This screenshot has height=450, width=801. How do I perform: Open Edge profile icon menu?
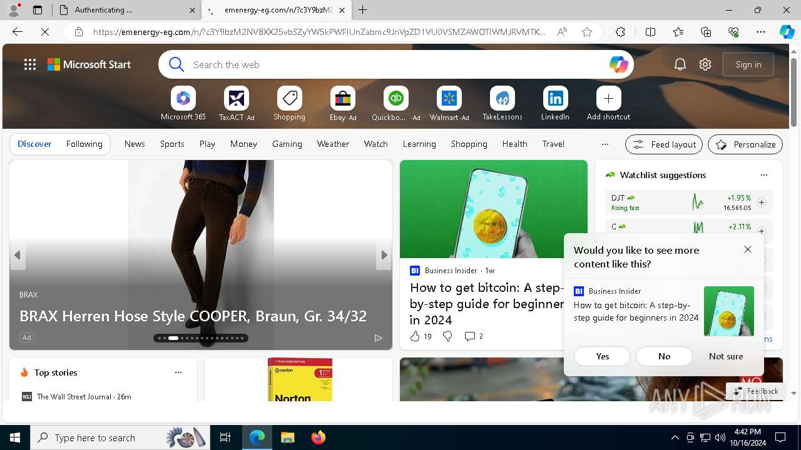(x=14, y=10)
